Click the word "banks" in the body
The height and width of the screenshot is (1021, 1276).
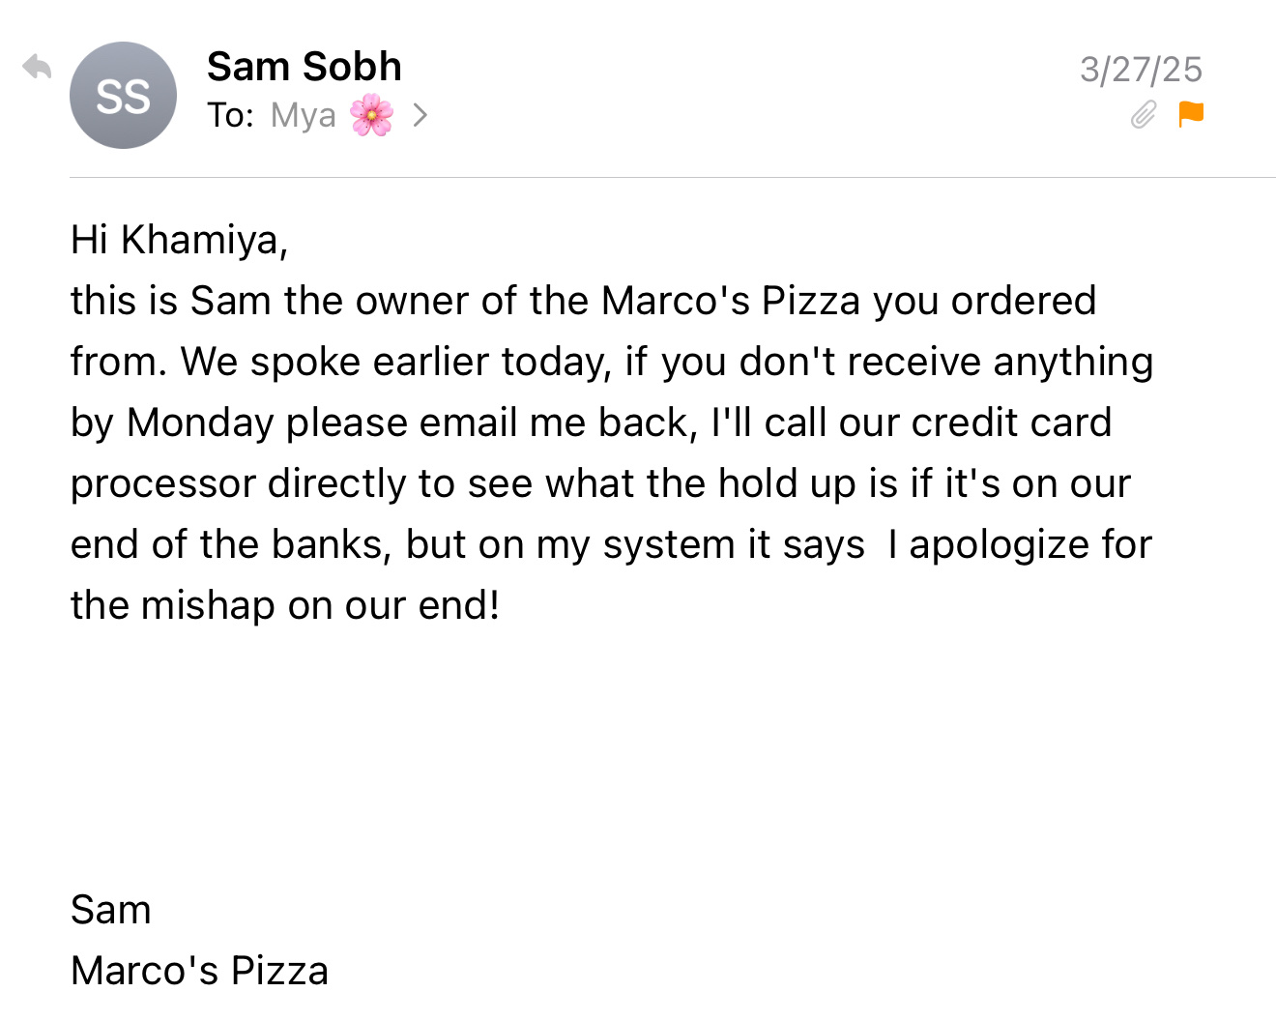[331, 544]
